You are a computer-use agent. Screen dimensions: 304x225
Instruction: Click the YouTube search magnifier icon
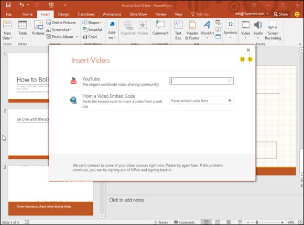[x=230, y=81]
